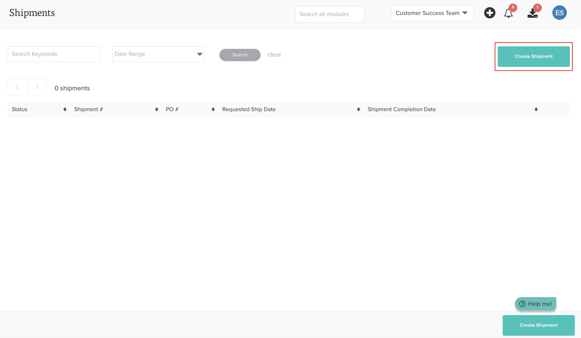Click the bottom Create Shipment button

[x=538, y=325]
